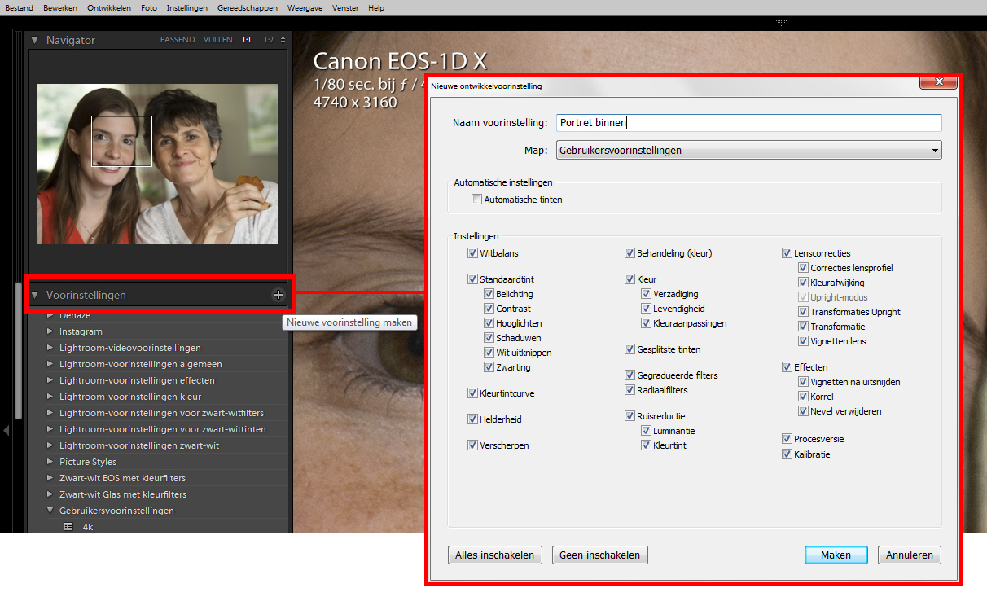This screenshot has height=601, width=987.
Task: Disable the Verscherpen setting checkbox
Action: tap(473, 445)
